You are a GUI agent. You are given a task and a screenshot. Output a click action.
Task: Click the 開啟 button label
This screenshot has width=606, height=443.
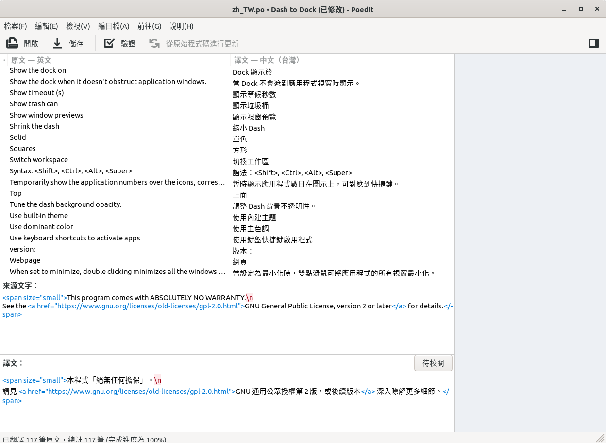(x=31, y=44)
